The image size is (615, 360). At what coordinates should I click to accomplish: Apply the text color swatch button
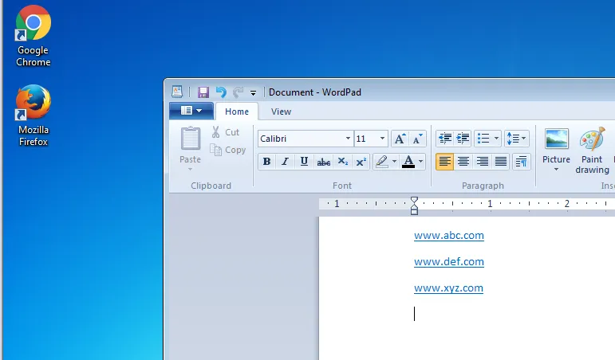click(408, 162)
